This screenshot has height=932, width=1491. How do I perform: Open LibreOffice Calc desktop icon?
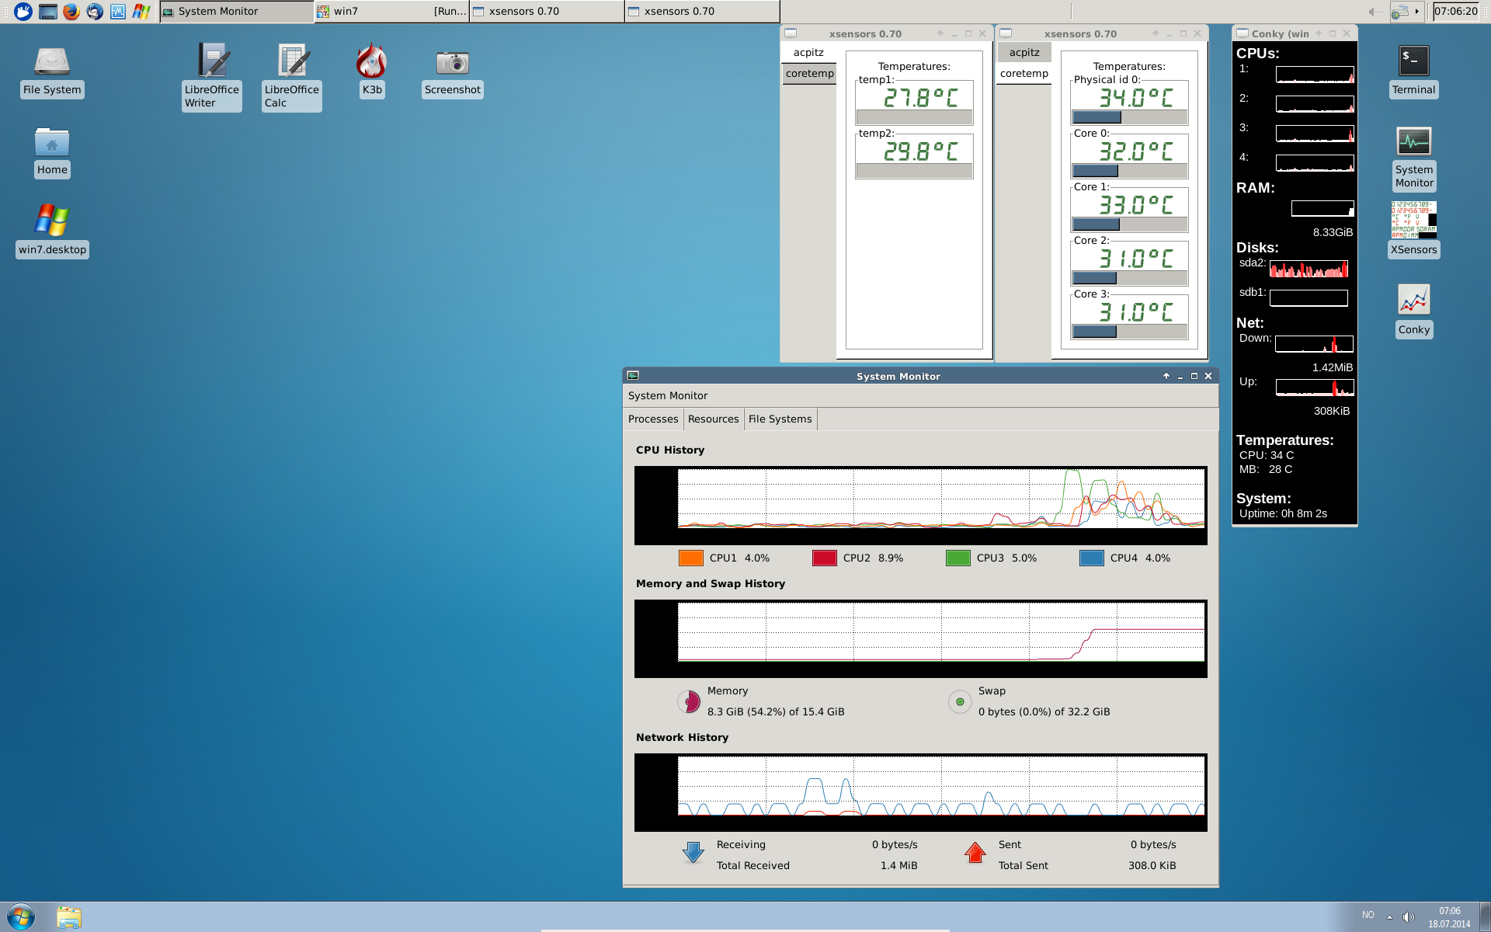pos(292,62)
